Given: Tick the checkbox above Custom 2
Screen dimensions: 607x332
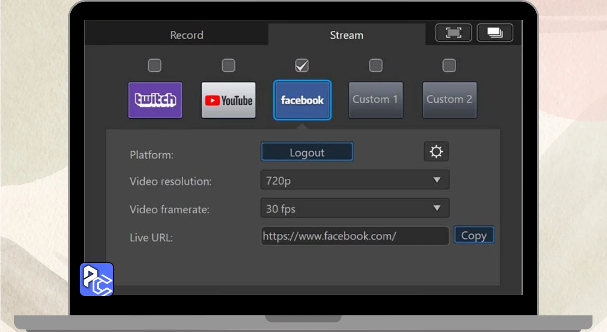Looking at the screenshot, I should coord(449,65).
